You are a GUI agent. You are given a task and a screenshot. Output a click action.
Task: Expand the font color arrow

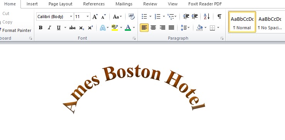(x=134, y=28)
